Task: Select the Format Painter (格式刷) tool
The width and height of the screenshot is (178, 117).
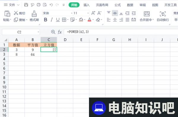Action: (x=34, y=16)
